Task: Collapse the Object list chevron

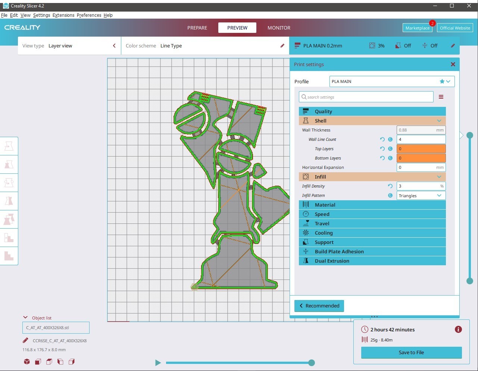Action: (x=25, y=318)
